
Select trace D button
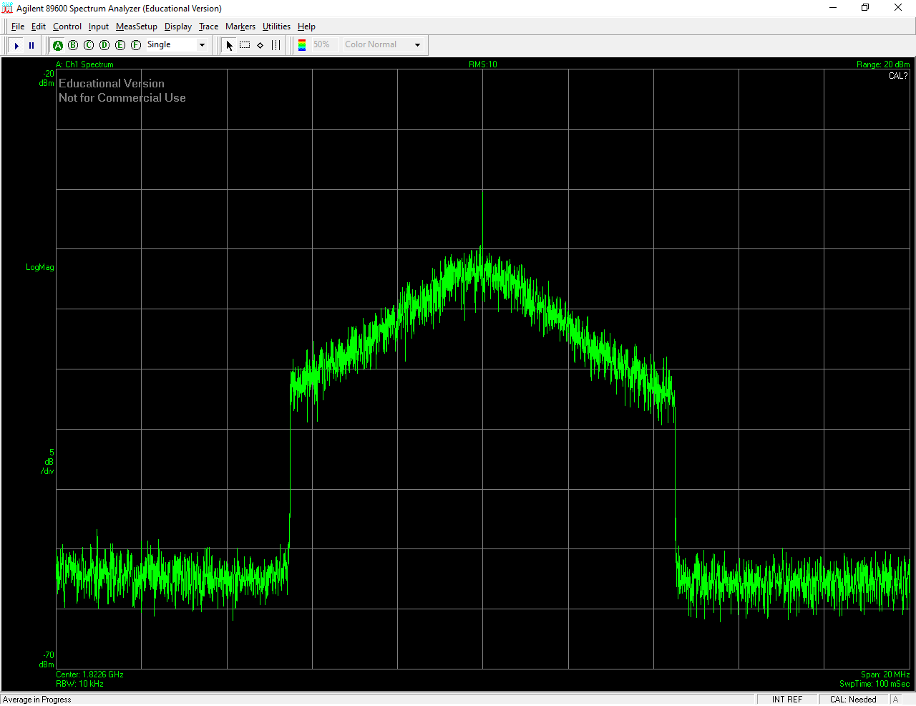click(x=104, y=45)
